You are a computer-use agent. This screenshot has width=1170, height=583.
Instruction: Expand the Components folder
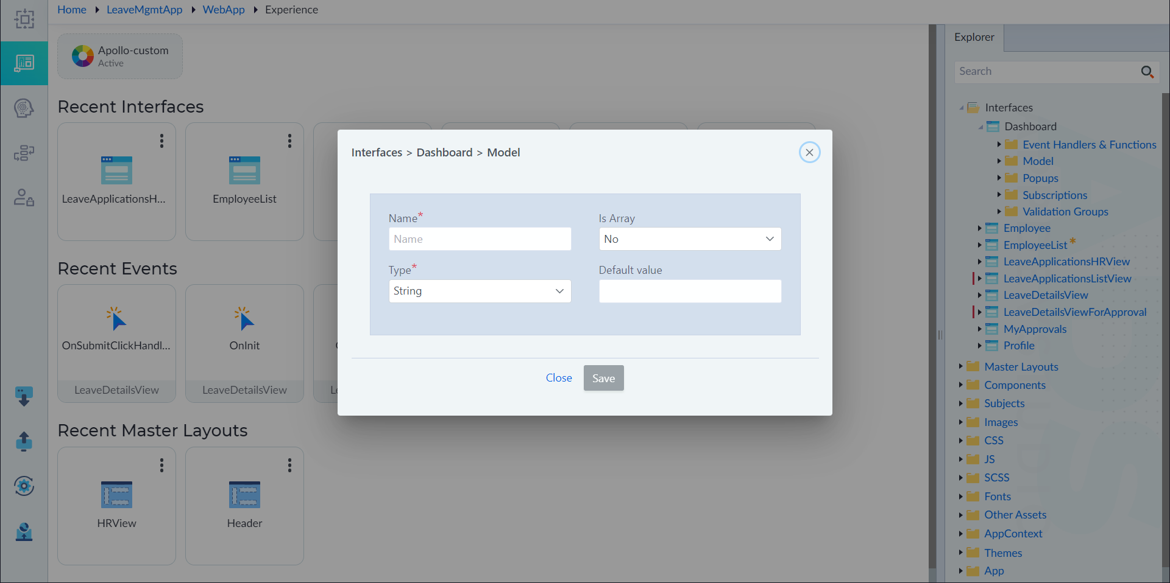961,385
